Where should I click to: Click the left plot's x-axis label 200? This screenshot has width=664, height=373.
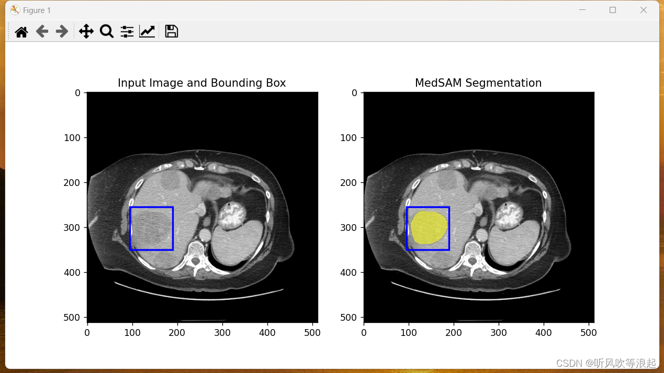coord(177,332)
